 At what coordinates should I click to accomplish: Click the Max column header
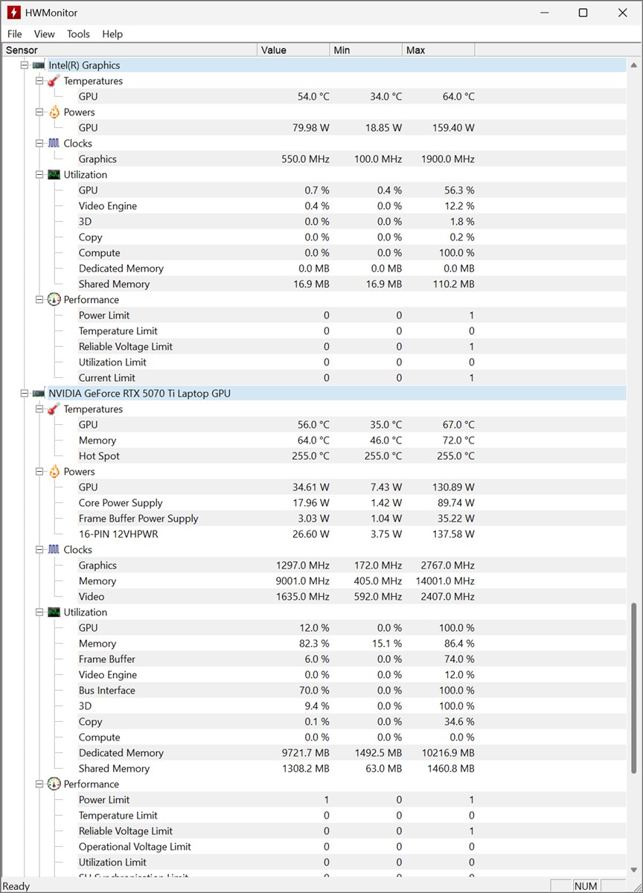(x=438, y=50)
